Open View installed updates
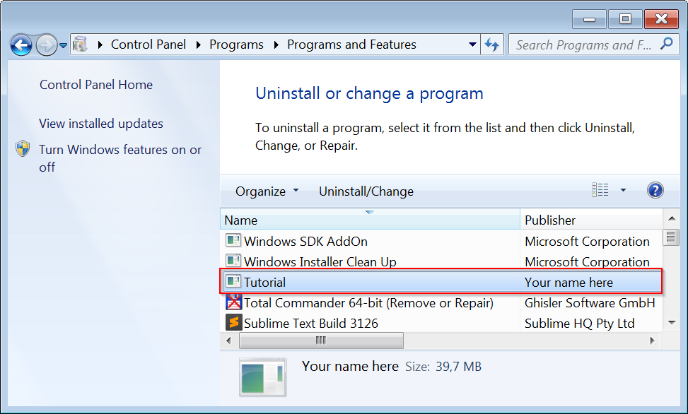 (x=101, y=124)
